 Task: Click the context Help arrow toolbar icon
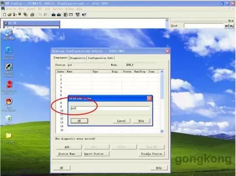84,15
